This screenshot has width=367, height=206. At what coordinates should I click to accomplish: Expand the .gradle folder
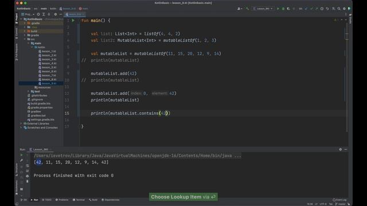coord(25,23)
